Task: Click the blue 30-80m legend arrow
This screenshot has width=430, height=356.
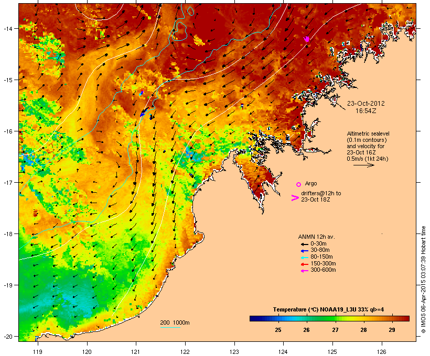Action: [x=304, y=251]
